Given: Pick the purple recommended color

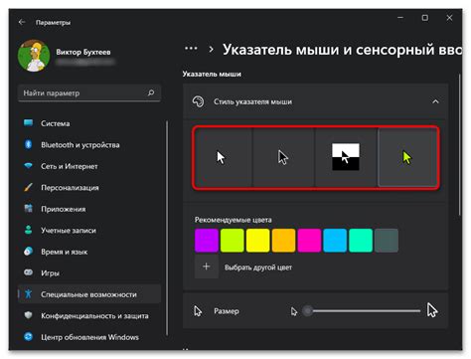Looking at the screenshot, I should click(x=207, y=241).
